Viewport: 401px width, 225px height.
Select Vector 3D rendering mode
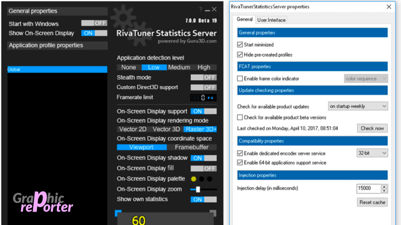tap(166, 129)
